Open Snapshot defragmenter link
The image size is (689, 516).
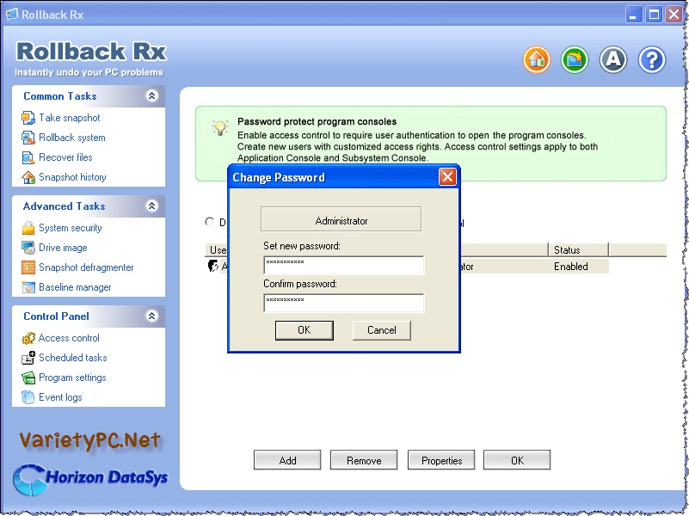click(x=86, y=267)
